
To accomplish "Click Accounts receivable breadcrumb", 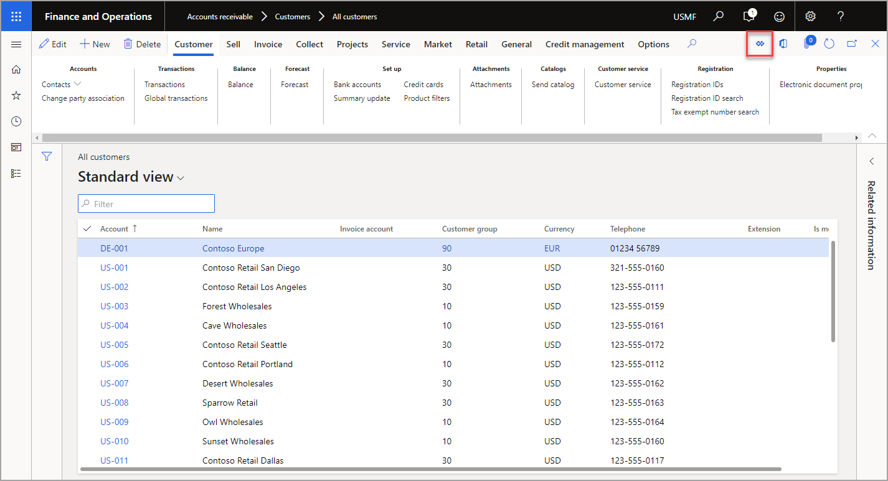I will [220, 17].
